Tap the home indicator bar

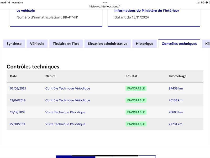(x=105, y=156)
